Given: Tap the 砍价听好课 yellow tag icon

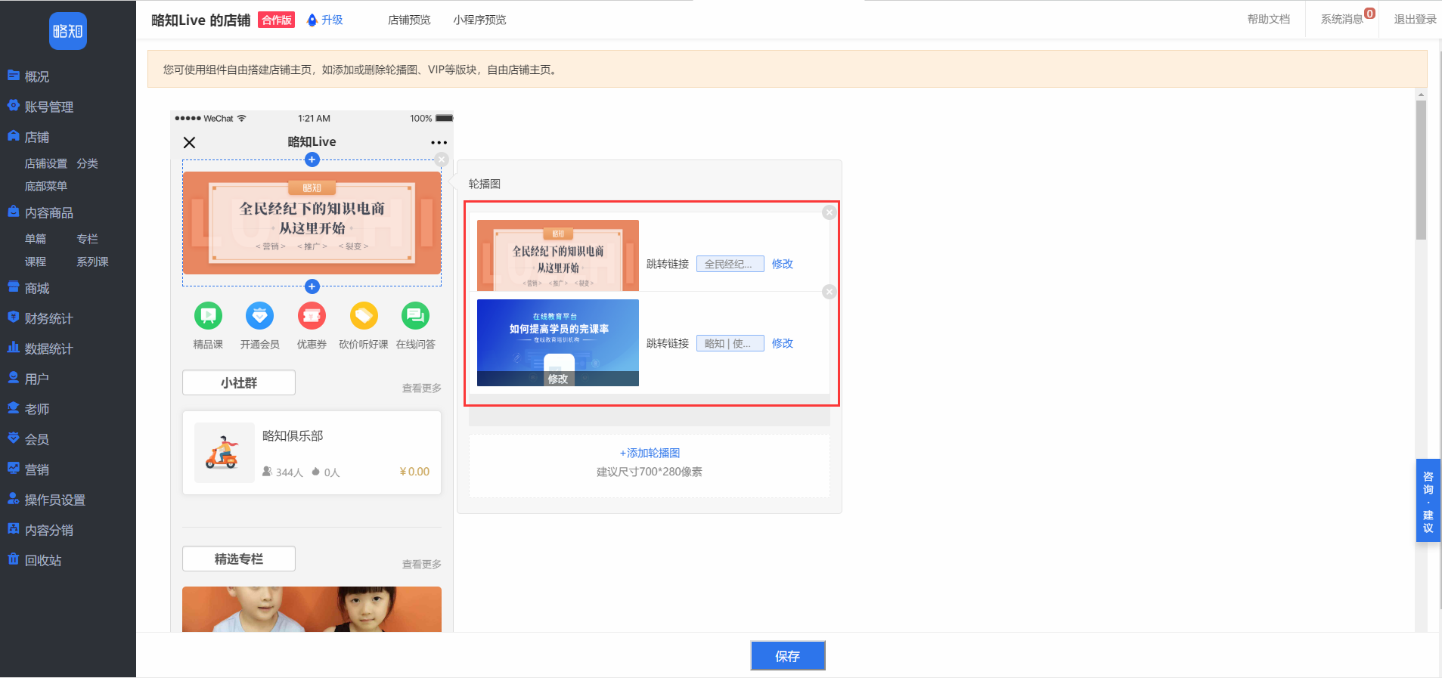Looking at the screenshot, I should [x=364, y=316].
